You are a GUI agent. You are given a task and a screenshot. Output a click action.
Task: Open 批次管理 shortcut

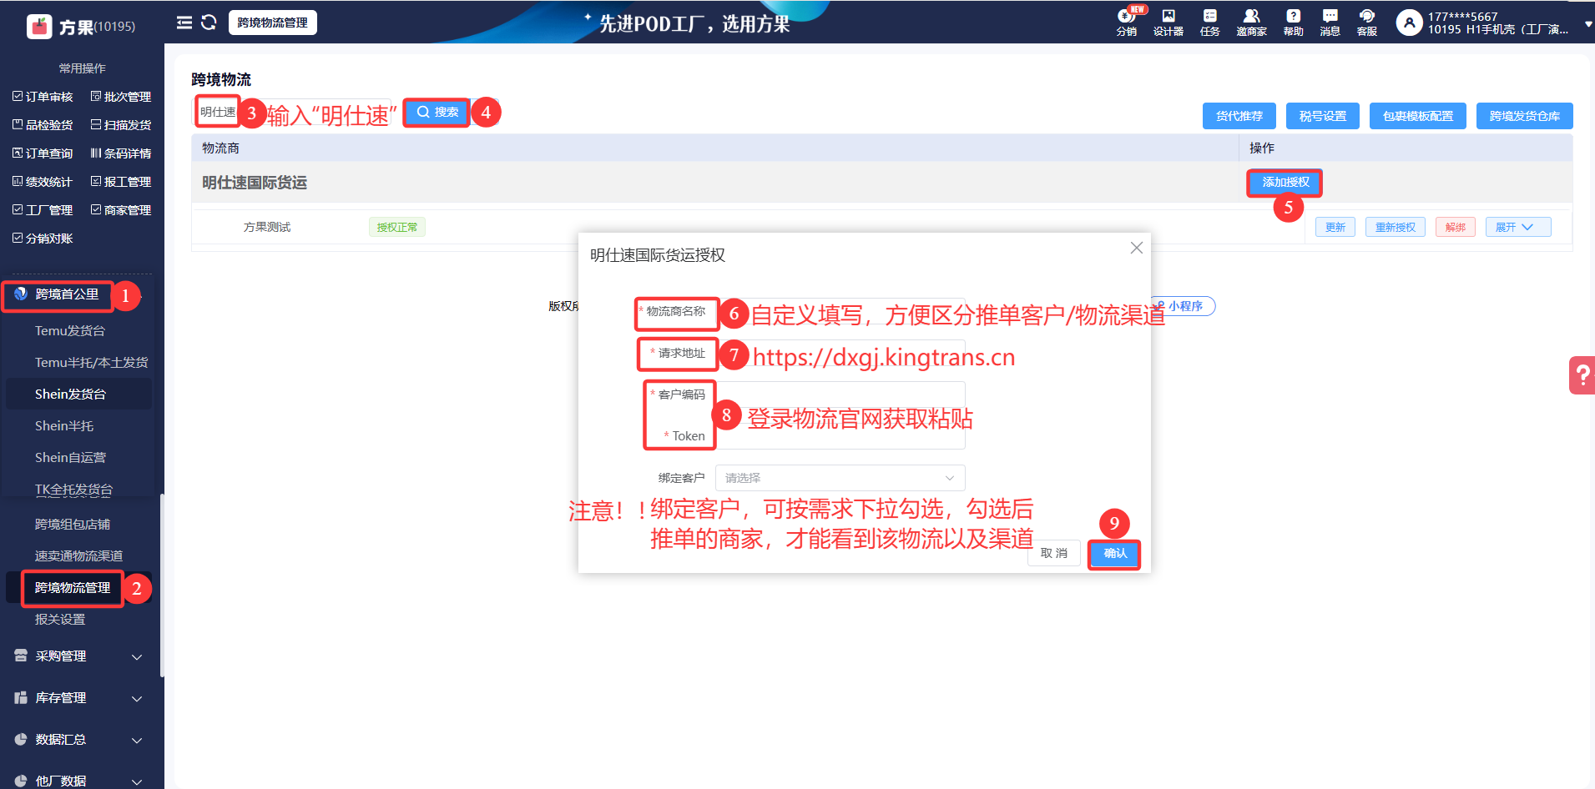coord(121,97)
